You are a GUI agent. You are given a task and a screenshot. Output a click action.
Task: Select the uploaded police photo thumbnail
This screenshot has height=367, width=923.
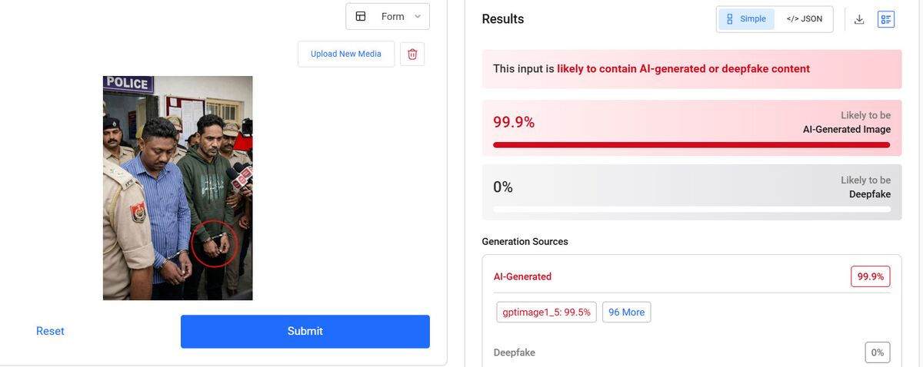178,187
